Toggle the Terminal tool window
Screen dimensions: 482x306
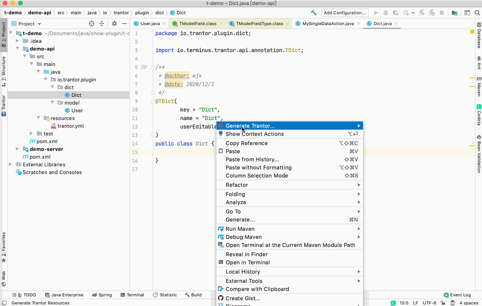pos(132,295)
